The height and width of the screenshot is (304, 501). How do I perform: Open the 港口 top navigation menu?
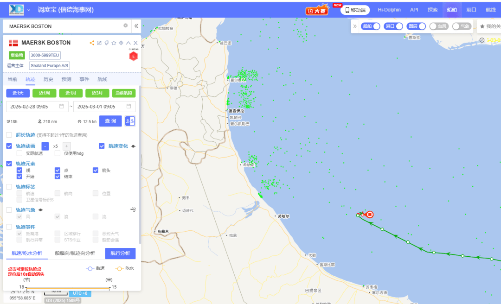[x=471, y=10]
